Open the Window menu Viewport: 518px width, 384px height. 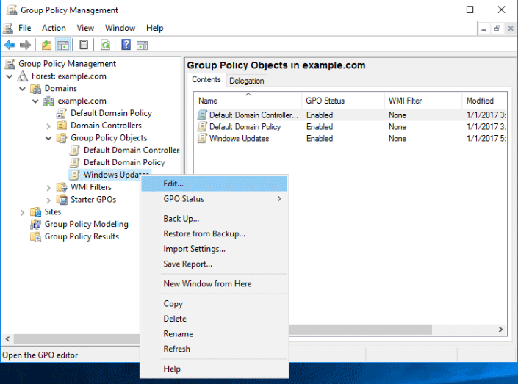coord(120,28)
